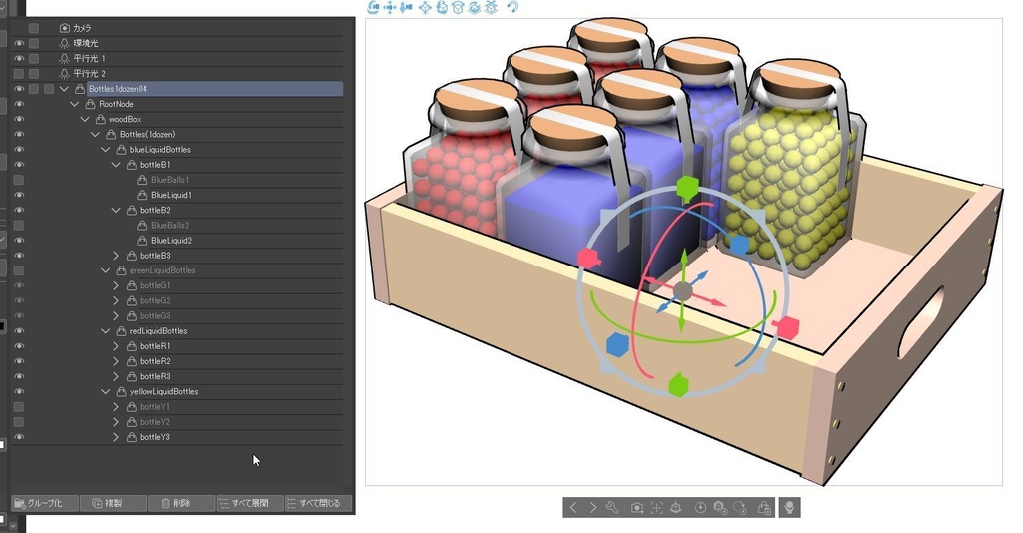
Task: Collapse the yellowLiquidBottles group
Action: point(106,391)
